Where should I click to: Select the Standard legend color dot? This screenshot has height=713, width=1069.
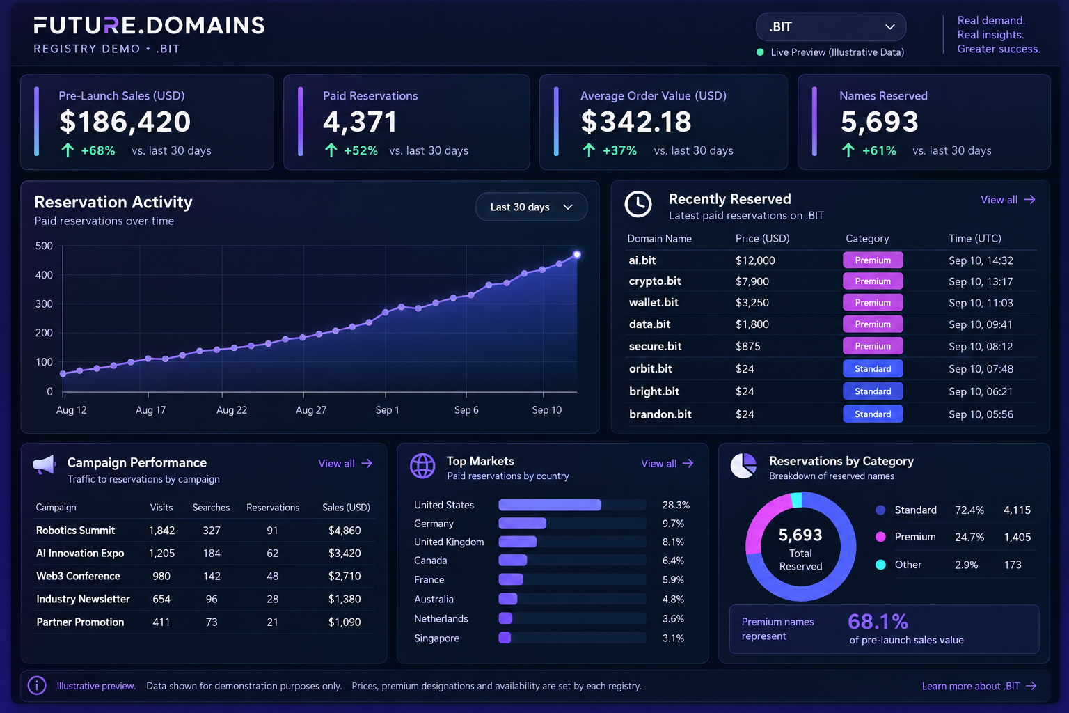(x=880, y=510)
